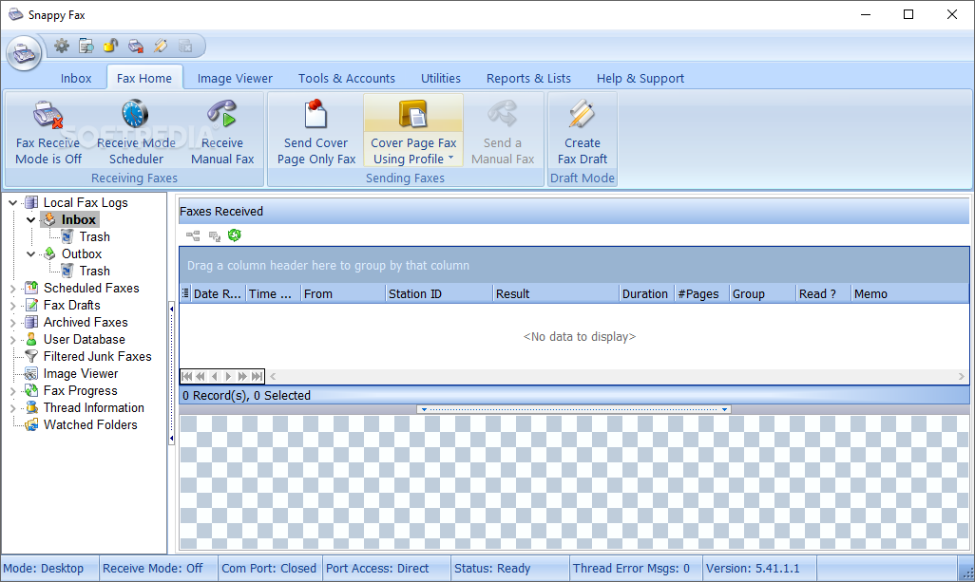This screenshot has width=975, height=582.
Task: Expand the Scheduled Faxes node
Action: [x=12, y=289]
